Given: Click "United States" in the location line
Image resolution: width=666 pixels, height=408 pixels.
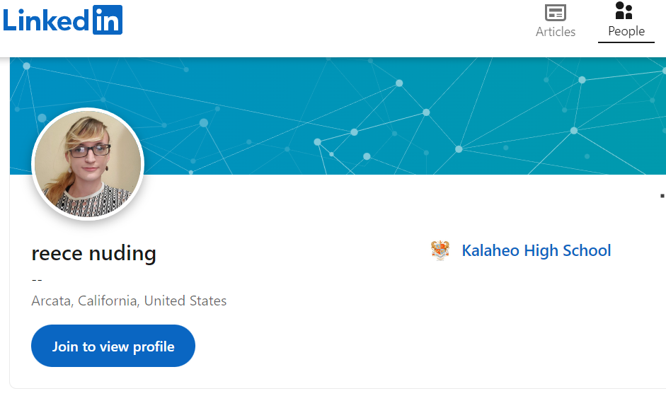Looking at the screenshot, I should 185,301.
